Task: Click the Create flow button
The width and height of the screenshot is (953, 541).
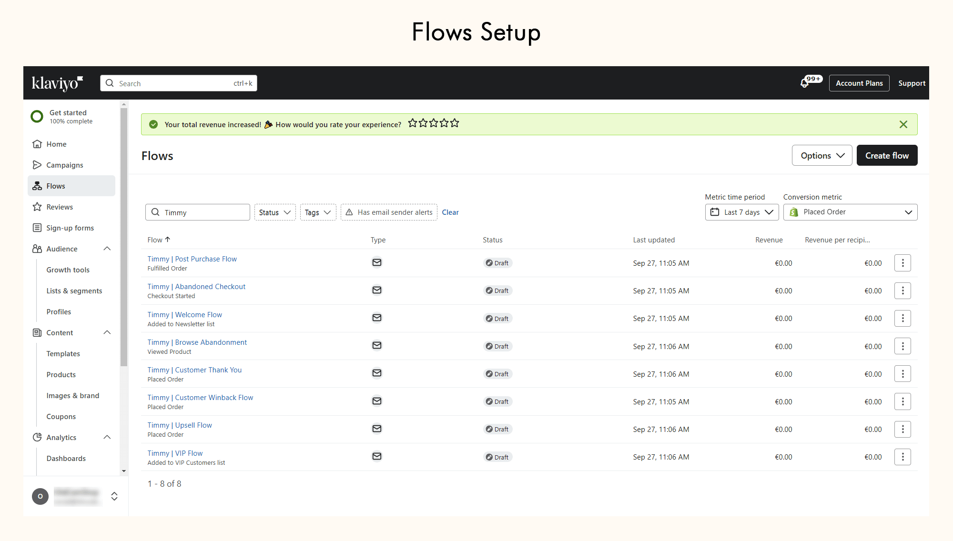Action: click(887, 156)
